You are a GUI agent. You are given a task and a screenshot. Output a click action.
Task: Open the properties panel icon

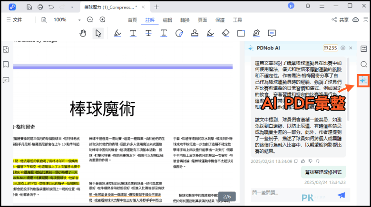(364, 49)
